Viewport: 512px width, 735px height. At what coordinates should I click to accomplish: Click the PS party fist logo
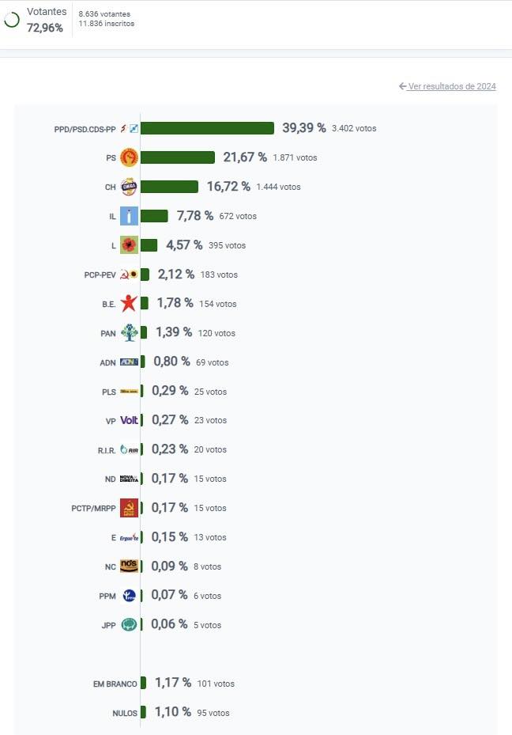pyautogui.click(x=129, y=157)
